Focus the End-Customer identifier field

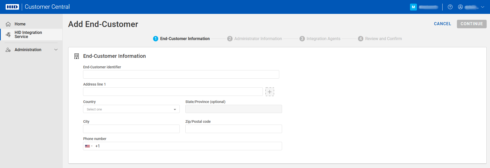click(x=181, y=74)
